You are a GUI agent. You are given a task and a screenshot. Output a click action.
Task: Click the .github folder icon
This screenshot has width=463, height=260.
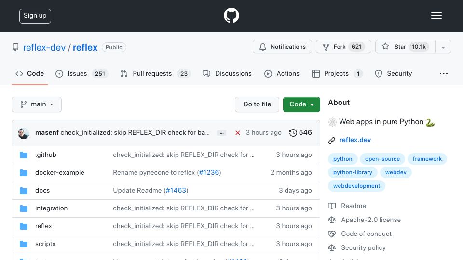click(x=24, y=155)
